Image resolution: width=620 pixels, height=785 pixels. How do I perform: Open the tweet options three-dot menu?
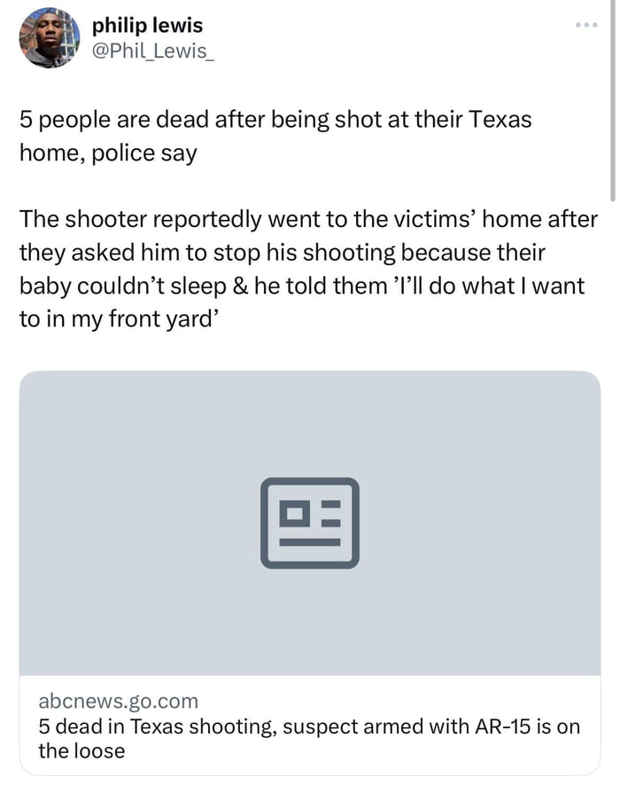(x=585, y=25)
